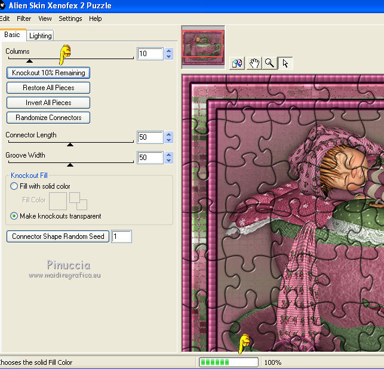384x369 pixels.
Task: Decrease Groove Width with down arrow
Action: tap(168, 161)
